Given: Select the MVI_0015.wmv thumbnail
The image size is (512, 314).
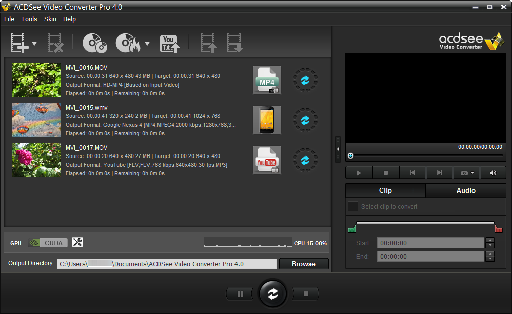Looking at the screenshot, I should click(36, 120).
